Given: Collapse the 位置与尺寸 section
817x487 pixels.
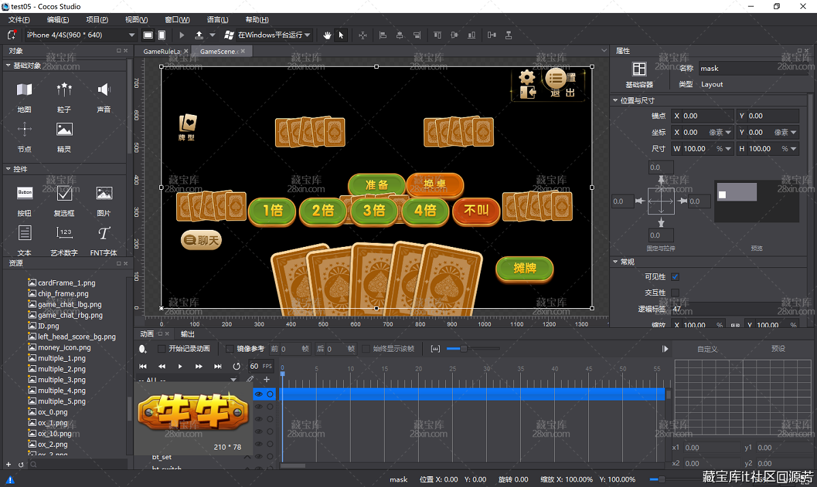Looking at the screenshot, I should point(615,101).
